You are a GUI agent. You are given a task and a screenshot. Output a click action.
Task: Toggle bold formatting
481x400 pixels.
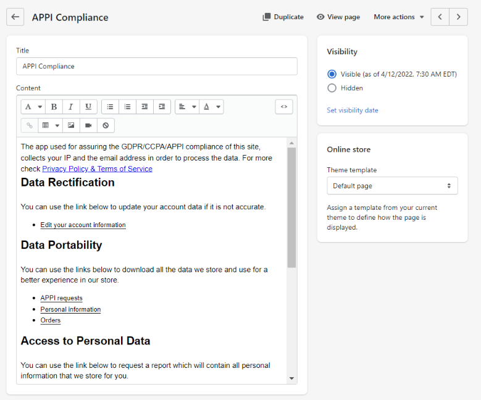click(54, 107)
